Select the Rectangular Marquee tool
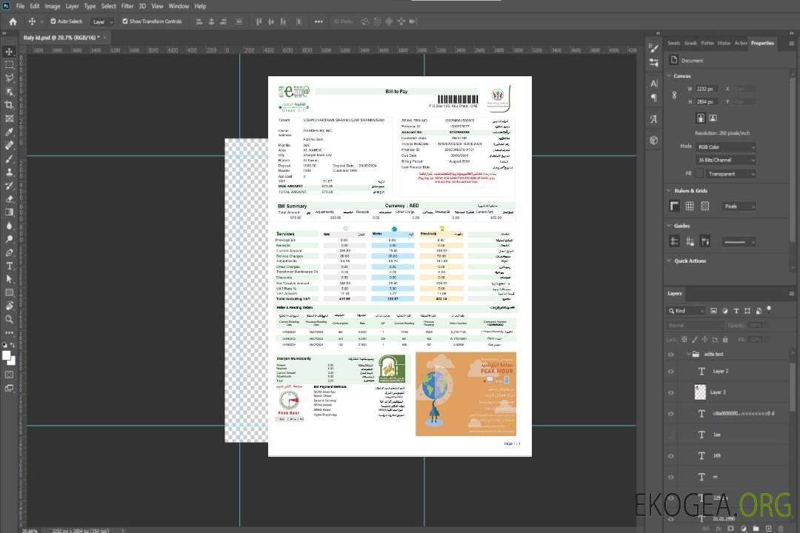The height and width of the screenshot is (533, 800). pyautogui.click(x=10, y=64)
